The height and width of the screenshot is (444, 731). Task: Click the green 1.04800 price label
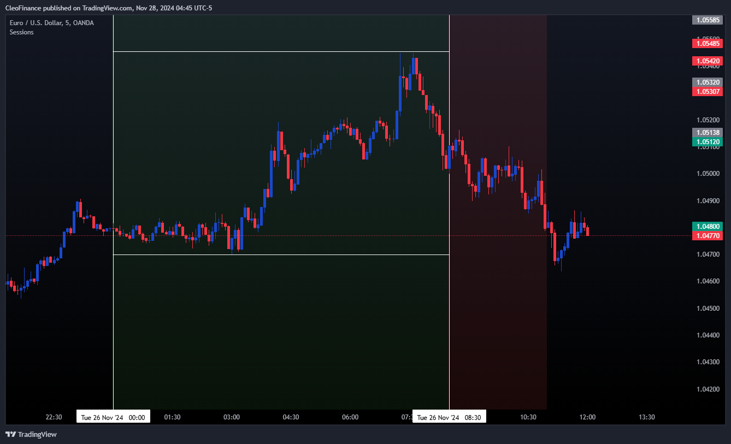708,226
